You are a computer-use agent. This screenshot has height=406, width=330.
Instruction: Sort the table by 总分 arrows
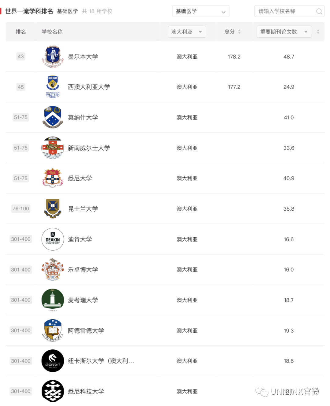[x=239, y=32]
